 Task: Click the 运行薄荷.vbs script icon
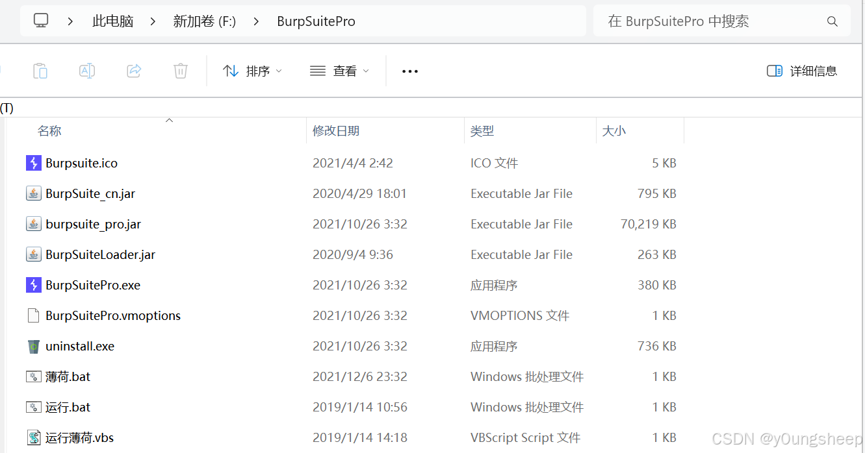(34, 437)
